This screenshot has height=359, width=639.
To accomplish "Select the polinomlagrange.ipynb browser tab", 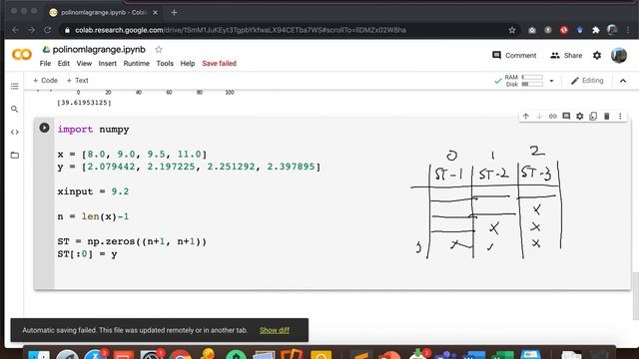I will pyautogui.click(x=103, y=13).
